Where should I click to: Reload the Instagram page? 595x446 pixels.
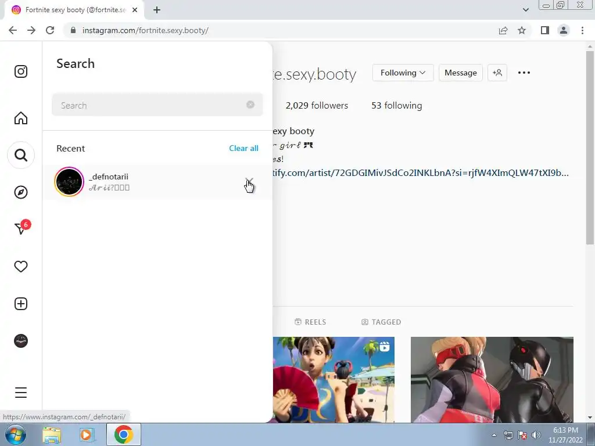click(x=50, y=30)
